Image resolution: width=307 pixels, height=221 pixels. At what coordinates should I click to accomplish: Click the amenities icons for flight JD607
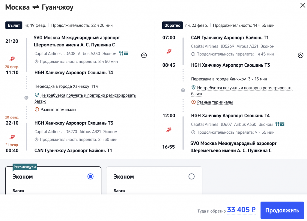pyautogui.click(x=280, y=124)
